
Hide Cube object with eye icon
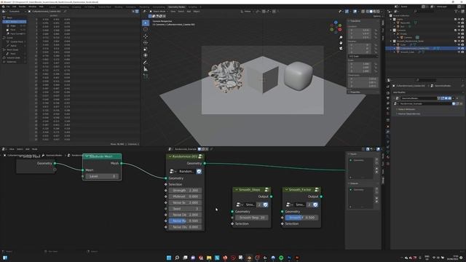pyautogui.click(x=459, y=44)
